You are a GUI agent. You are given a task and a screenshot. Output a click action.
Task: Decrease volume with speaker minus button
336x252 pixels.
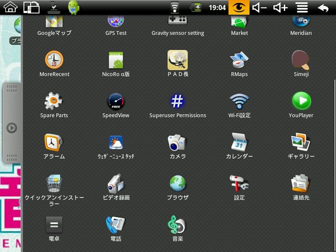[x=260, y=8]
